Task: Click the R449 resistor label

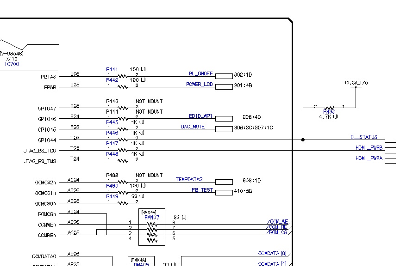Action: 112,196
